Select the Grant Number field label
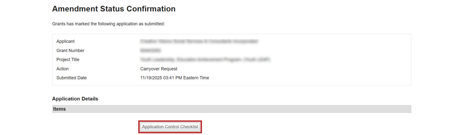 (x=70, y=51)
